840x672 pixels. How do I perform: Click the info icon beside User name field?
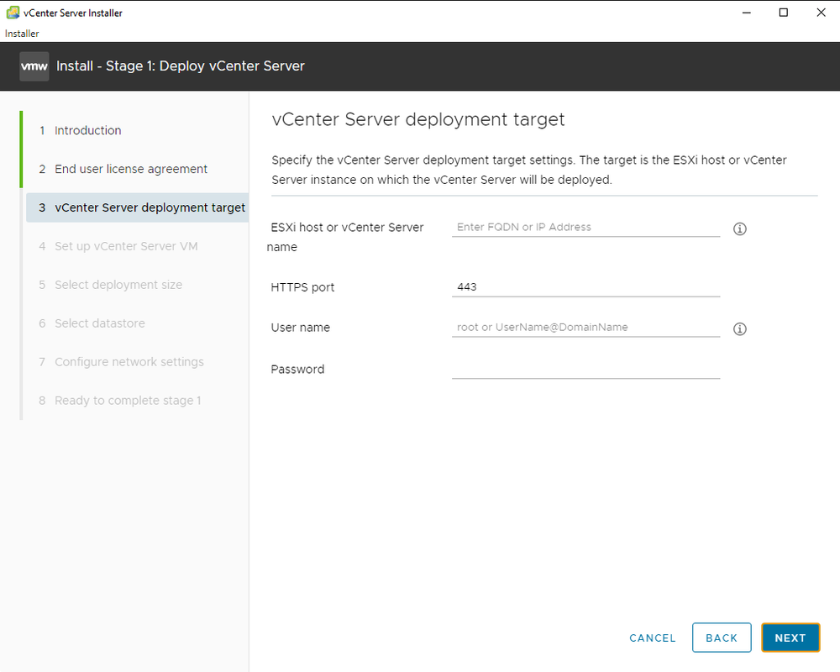click(x=740, y=329)
